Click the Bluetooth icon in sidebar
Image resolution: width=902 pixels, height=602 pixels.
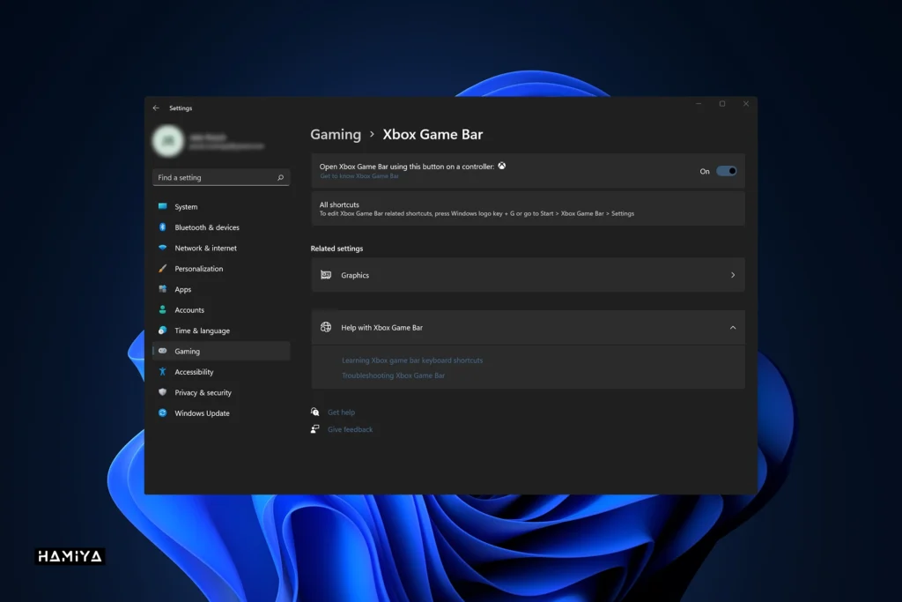click(163, 227)
